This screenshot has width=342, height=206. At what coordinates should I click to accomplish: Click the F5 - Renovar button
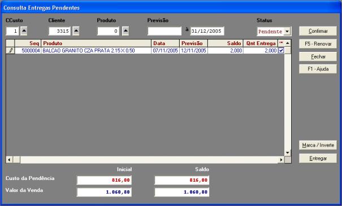[318, 44]
